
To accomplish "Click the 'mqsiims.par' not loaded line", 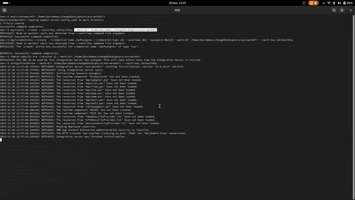I will (68, 90).
